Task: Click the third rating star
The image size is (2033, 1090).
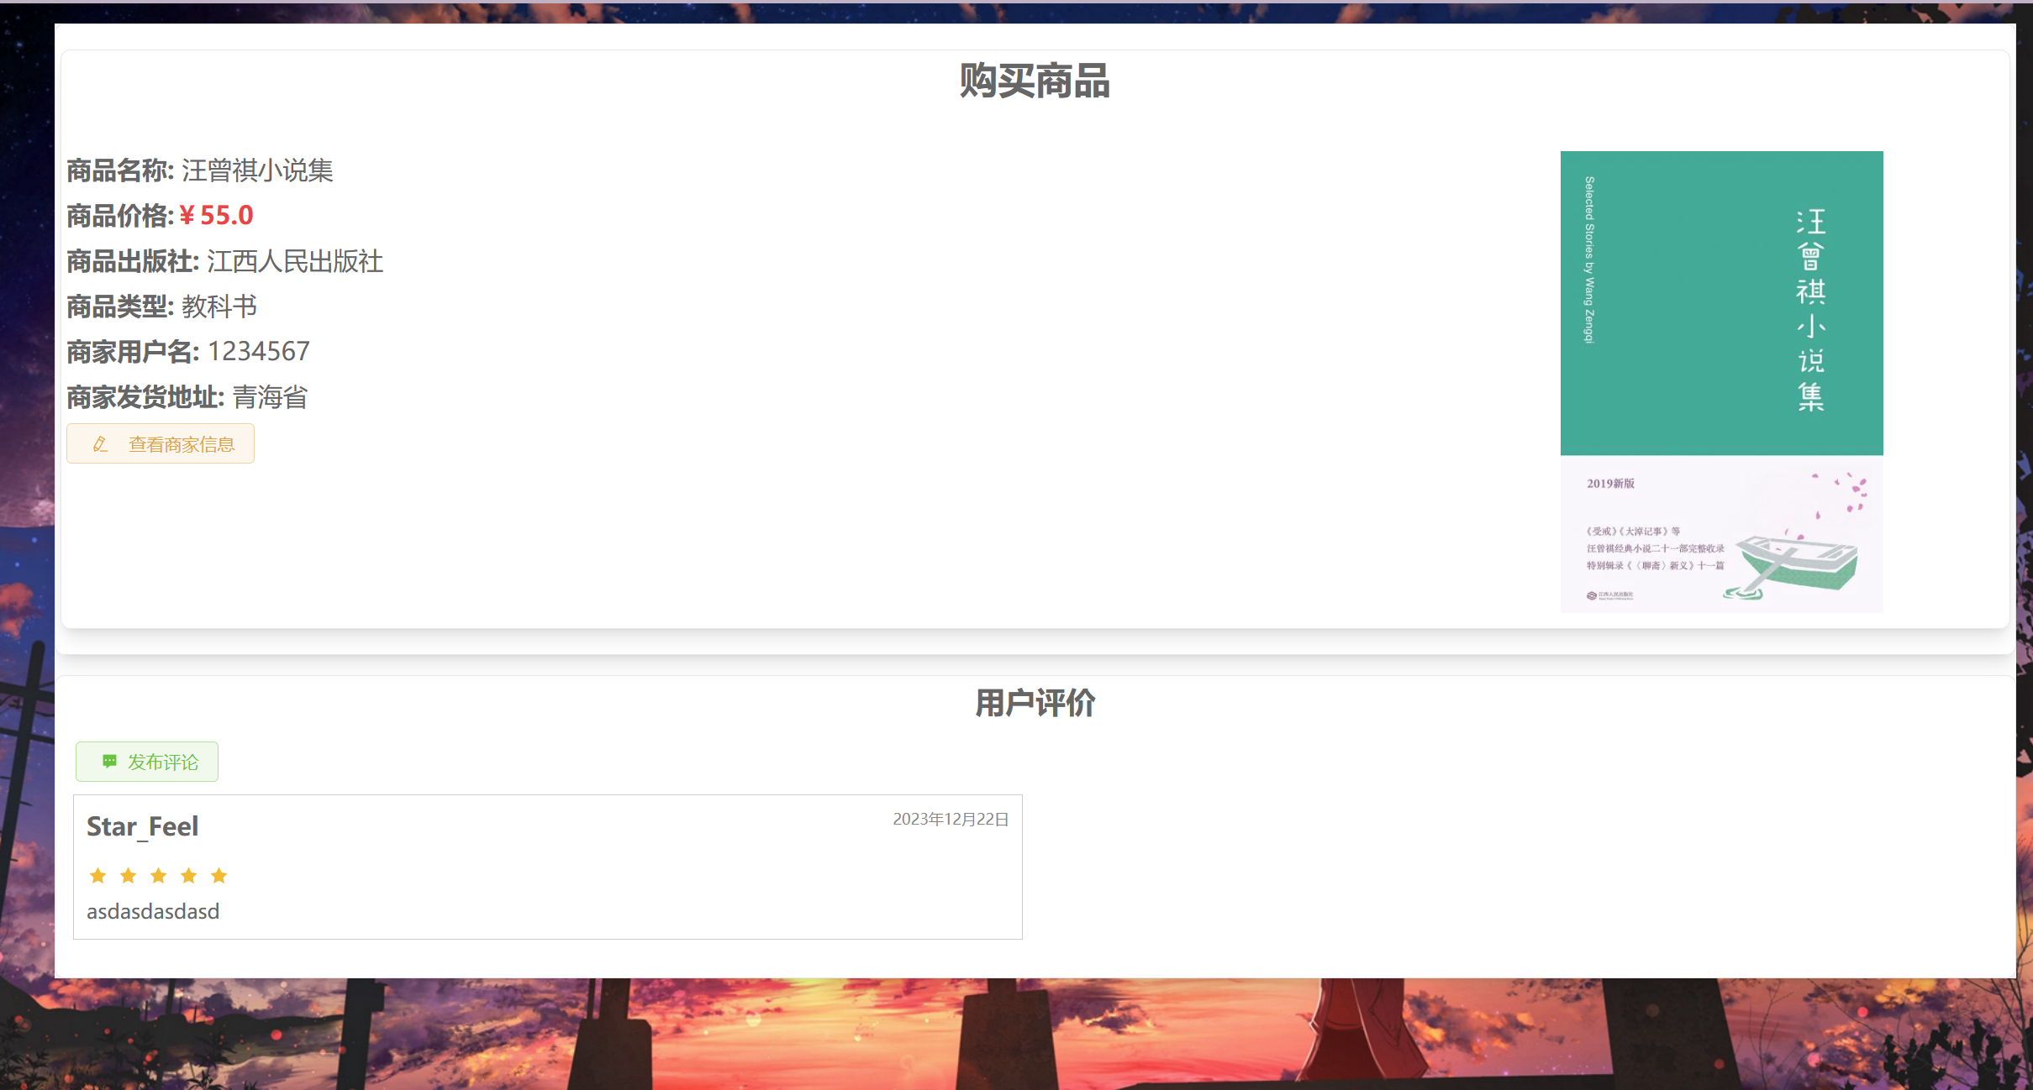Action: 158,876
